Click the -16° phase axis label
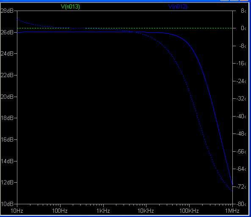 [x=242, y=64]
